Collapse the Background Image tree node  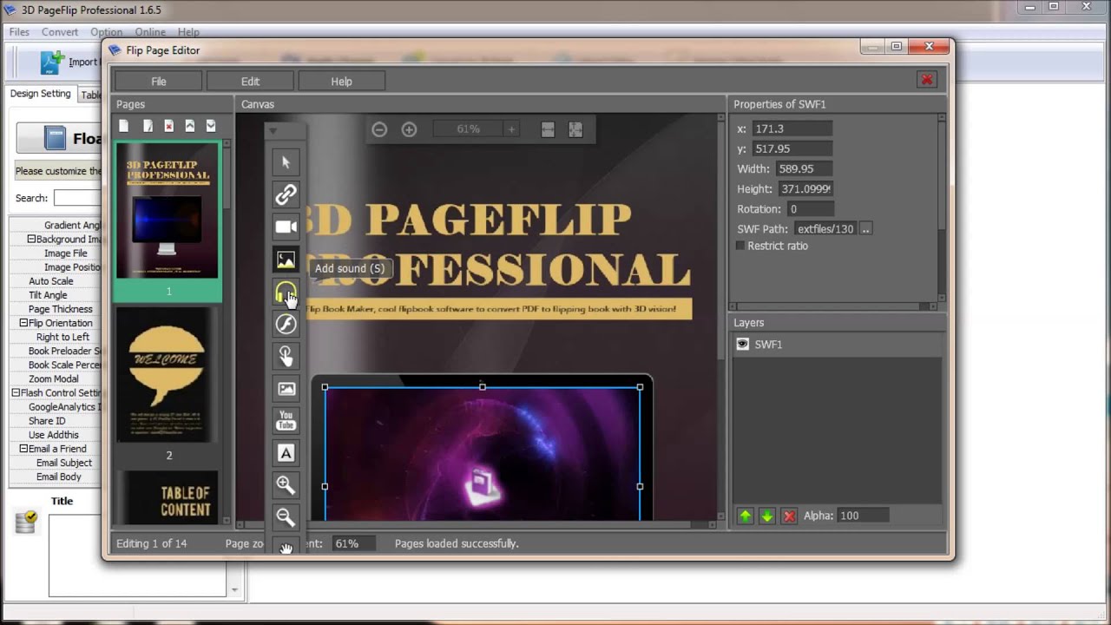(x=31, y=240)
